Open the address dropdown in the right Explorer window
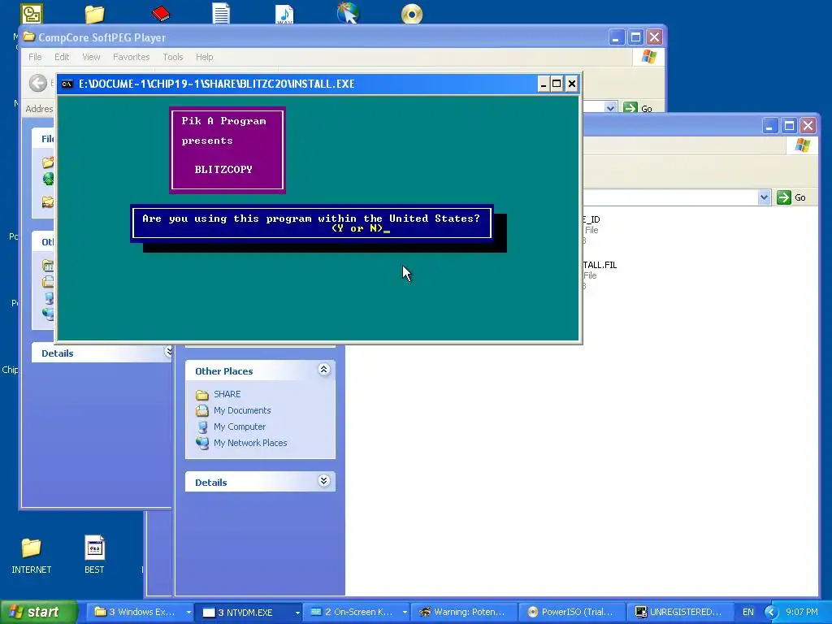832x624 pixels. (764, 197)
